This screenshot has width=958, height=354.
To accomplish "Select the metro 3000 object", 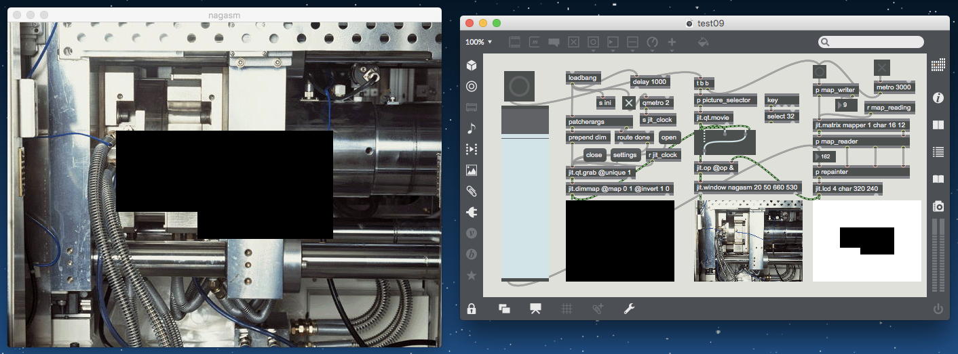I will [x=894, y=87].
